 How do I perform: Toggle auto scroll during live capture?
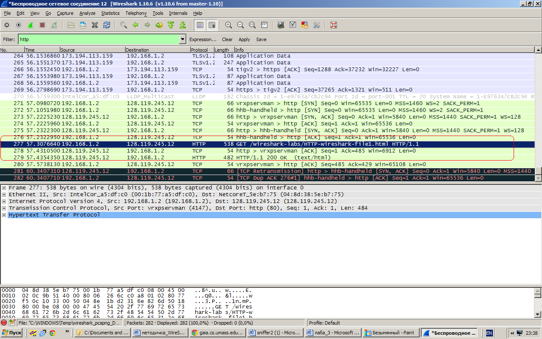pyautogui.click(x=212, y=25)
